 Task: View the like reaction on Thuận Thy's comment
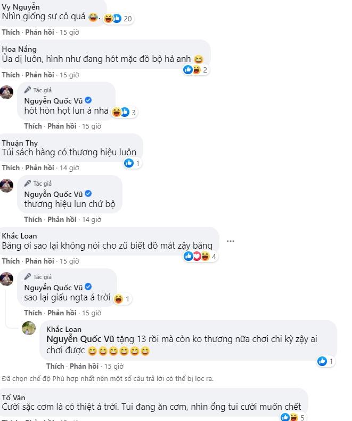click(132, 163)
